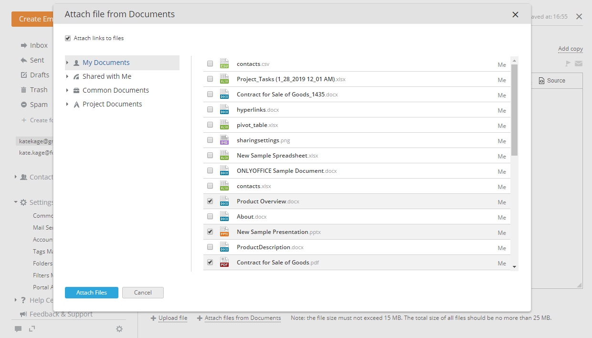
Task: Close the Attach file from Documents dialog
Action: (x=515, y=14)
